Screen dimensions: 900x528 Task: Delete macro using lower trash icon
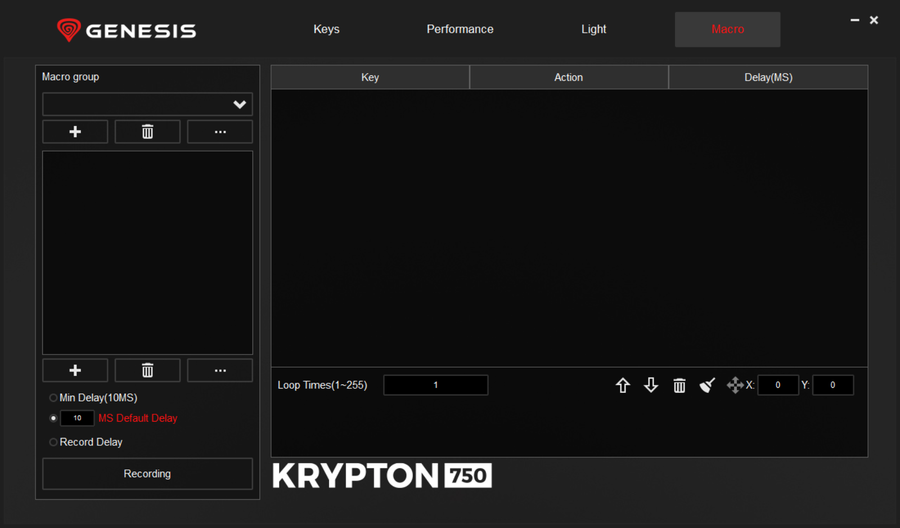[x=147, y=370]
